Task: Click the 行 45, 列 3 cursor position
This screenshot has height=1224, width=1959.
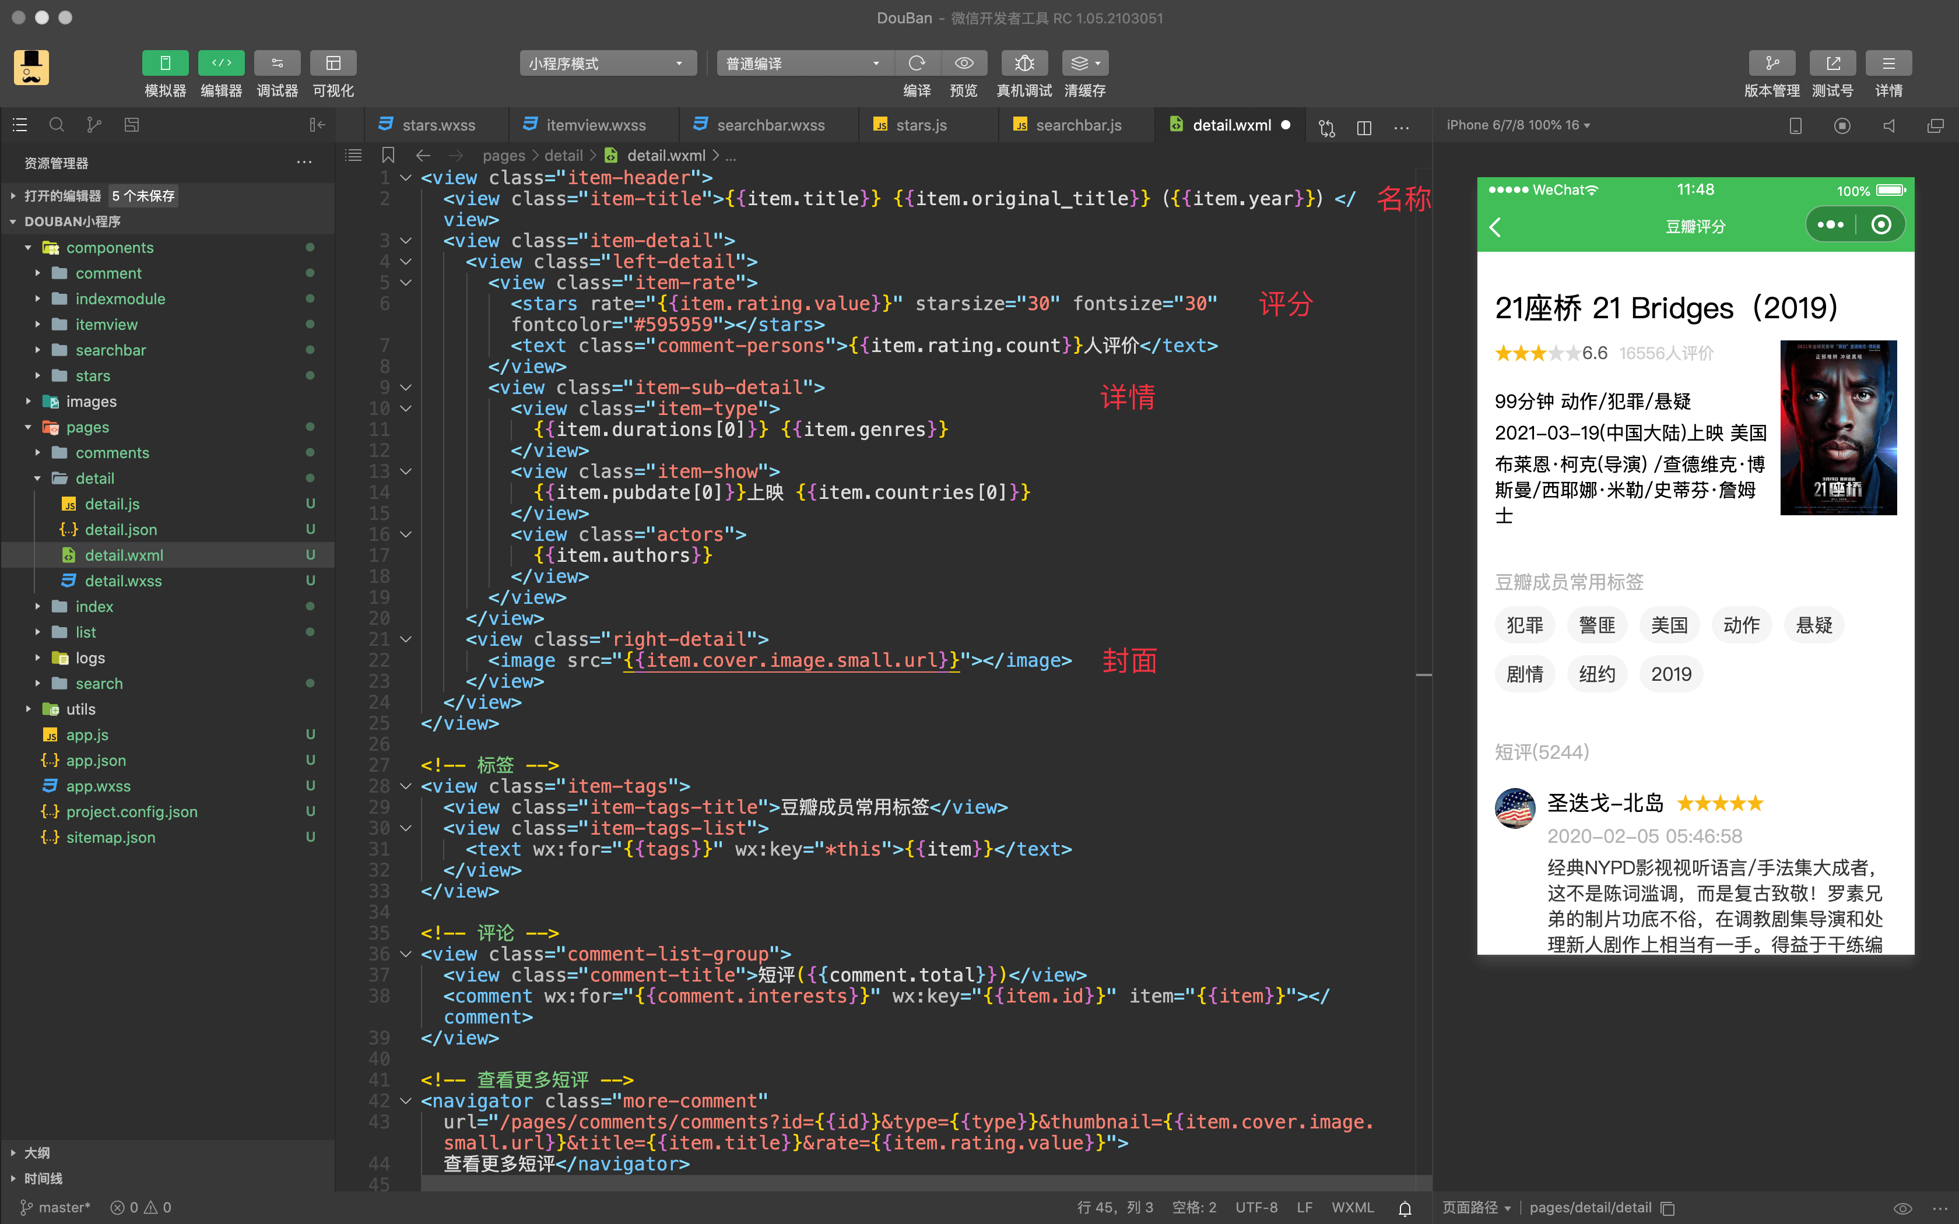Action: (x=1115, y=1207)
